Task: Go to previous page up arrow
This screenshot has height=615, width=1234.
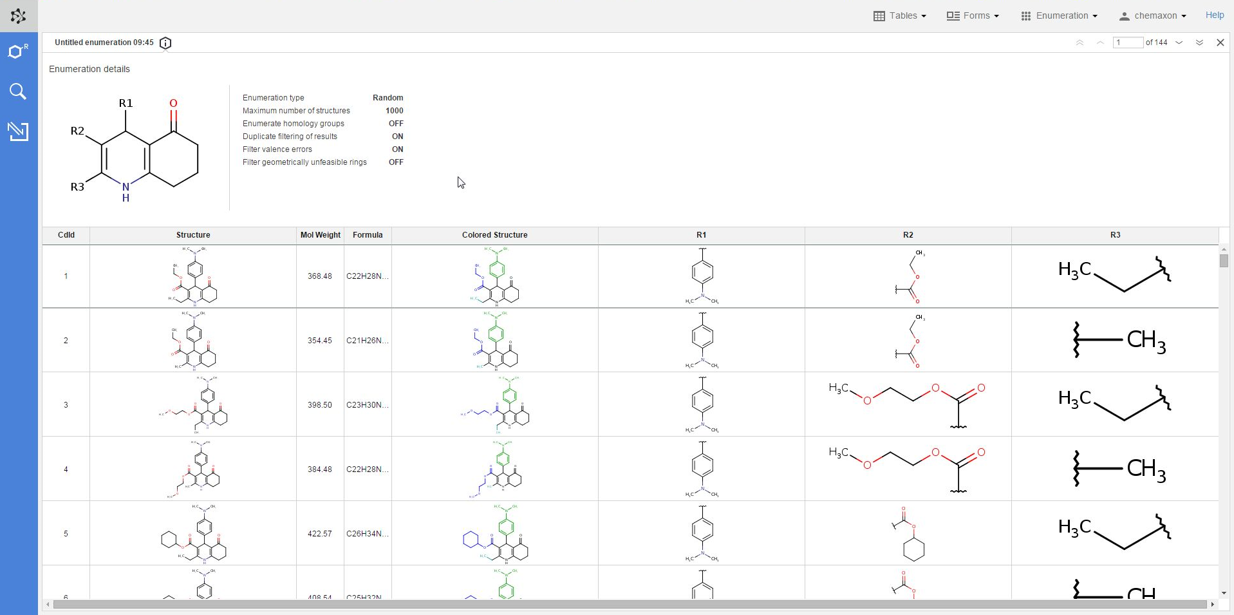Action: (x=1100, y=43)
